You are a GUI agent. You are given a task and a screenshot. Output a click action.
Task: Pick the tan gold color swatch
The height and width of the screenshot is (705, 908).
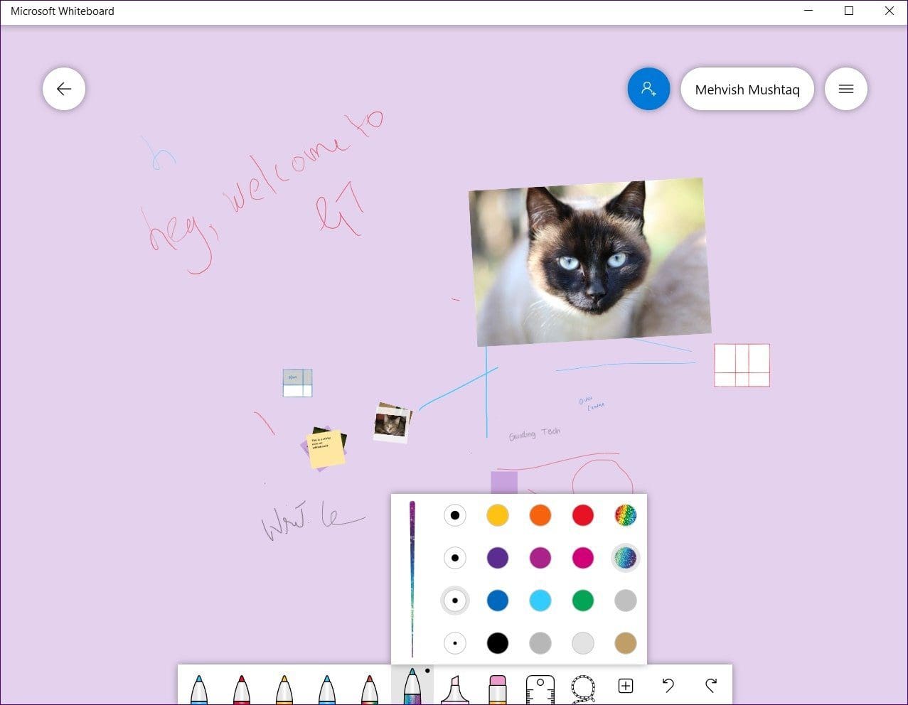(x=626, y=643)
